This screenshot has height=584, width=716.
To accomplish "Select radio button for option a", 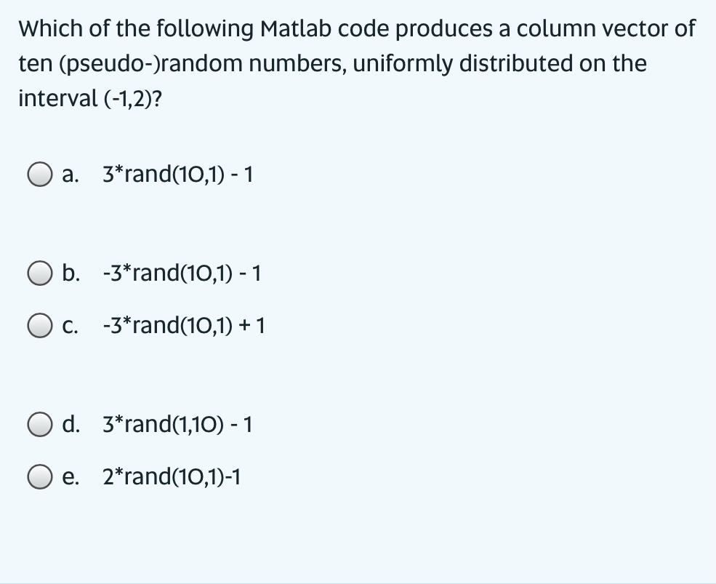I will (x=39, y=175).
